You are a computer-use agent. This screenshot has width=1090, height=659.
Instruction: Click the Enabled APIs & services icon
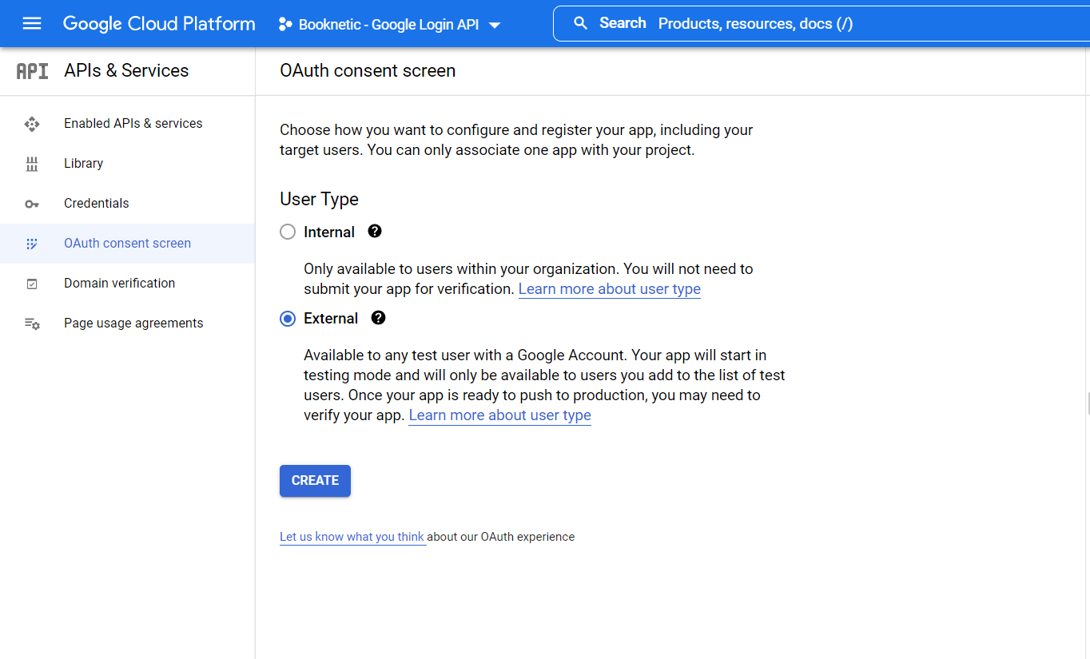(32, 123)
